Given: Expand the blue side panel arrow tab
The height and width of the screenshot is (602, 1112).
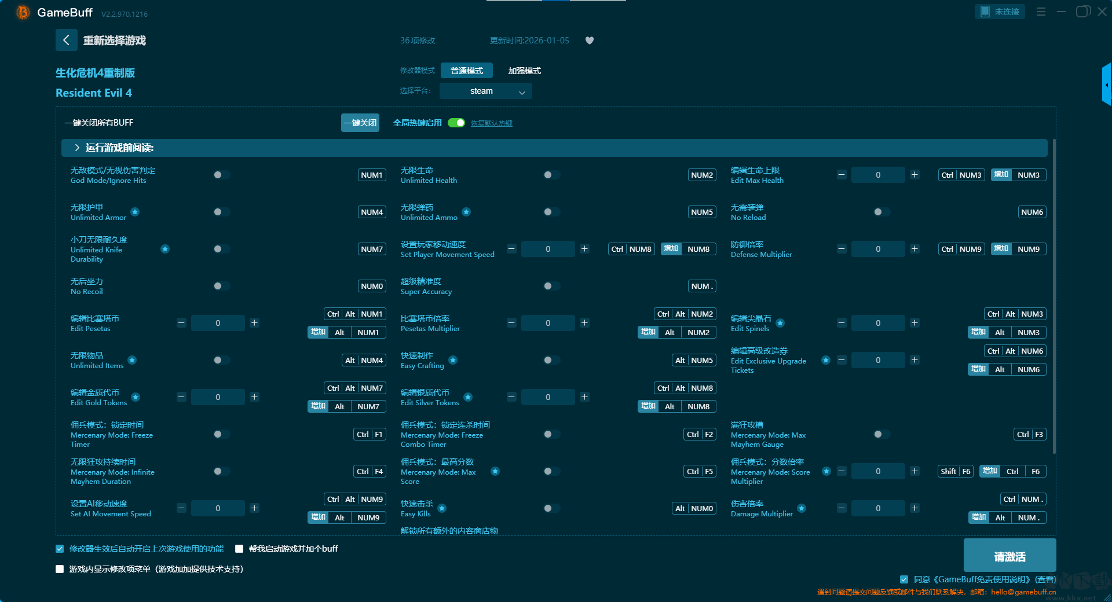Looking at the screenshot, I should click(1106, 85).
